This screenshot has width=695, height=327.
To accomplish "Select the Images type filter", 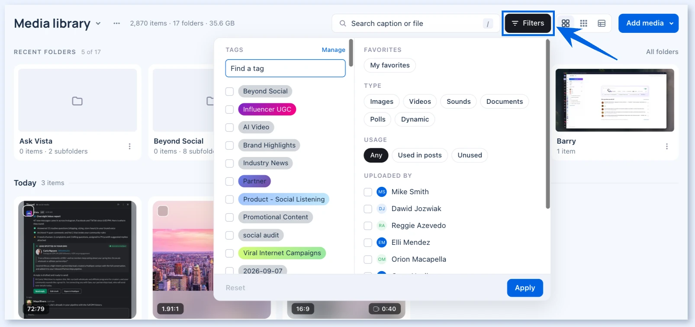I will tap(382, 102).
